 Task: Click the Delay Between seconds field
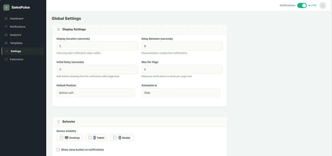click(182, 46)
